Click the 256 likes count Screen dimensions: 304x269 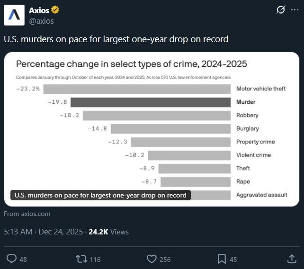click(x=165, y=259)
